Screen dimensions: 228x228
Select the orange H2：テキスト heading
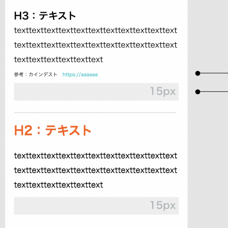53,130
